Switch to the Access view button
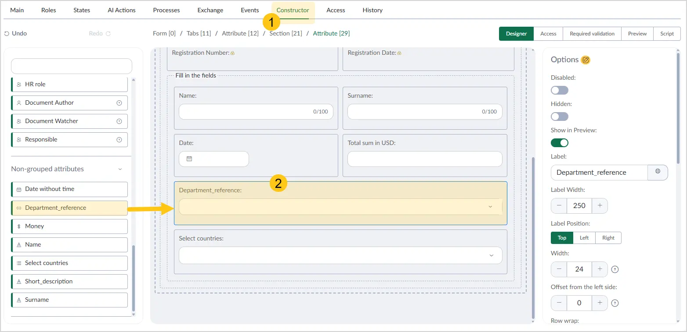The width and height of the screenshot is (687, 332). (x=548, y=34)
